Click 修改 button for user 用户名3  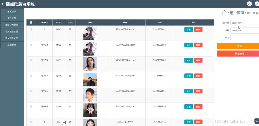(189, 60)
